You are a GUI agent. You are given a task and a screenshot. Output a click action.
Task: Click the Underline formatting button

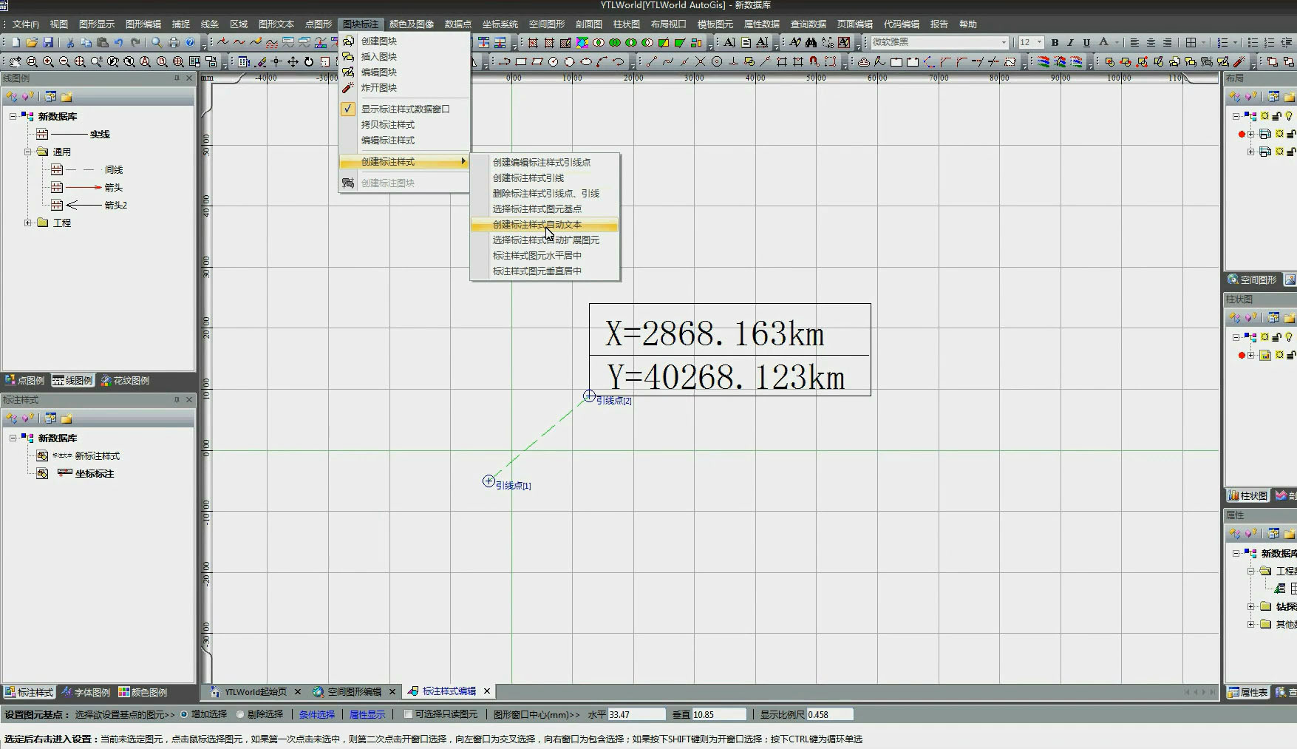tap(1086, 42)
